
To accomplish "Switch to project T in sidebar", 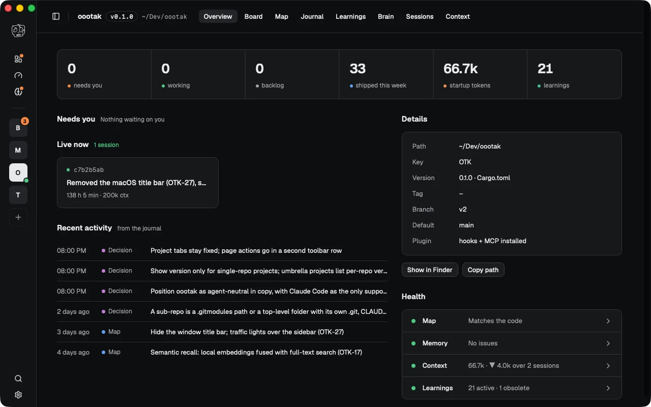I will (x=18, y=195).
